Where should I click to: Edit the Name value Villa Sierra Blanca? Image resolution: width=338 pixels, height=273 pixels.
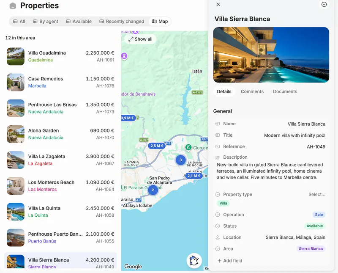pyautogui.click(x=306, y=124)
